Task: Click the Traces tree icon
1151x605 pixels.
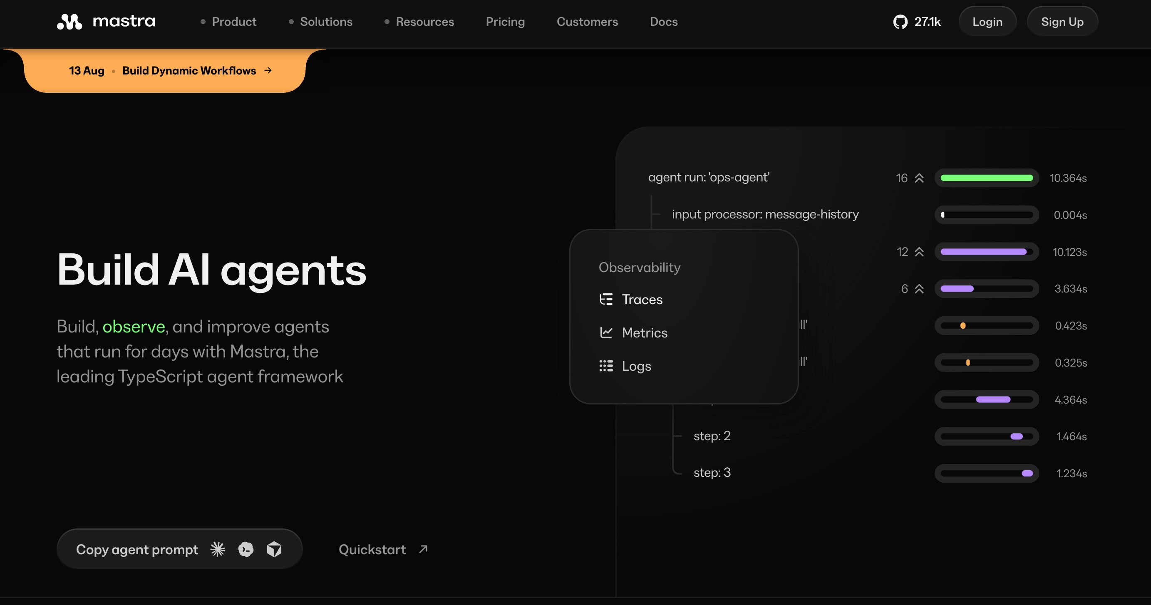Action: [606, 299]
